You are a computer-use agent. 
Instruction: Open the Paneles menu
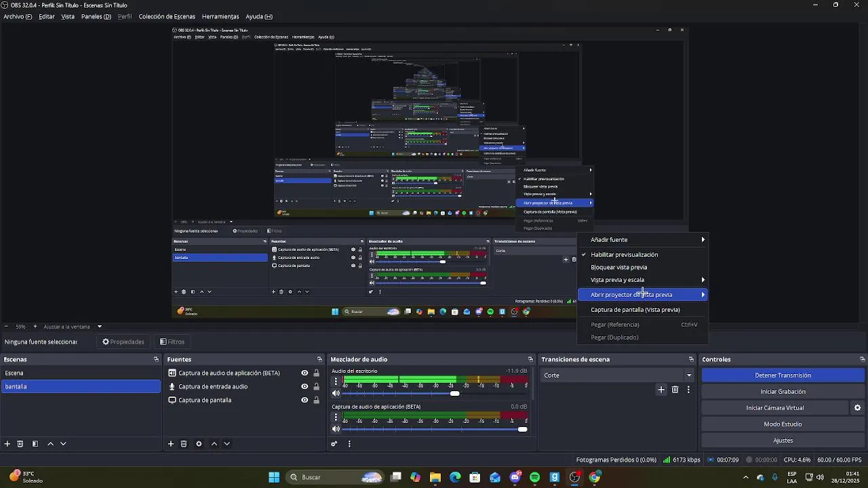(96, 16)
